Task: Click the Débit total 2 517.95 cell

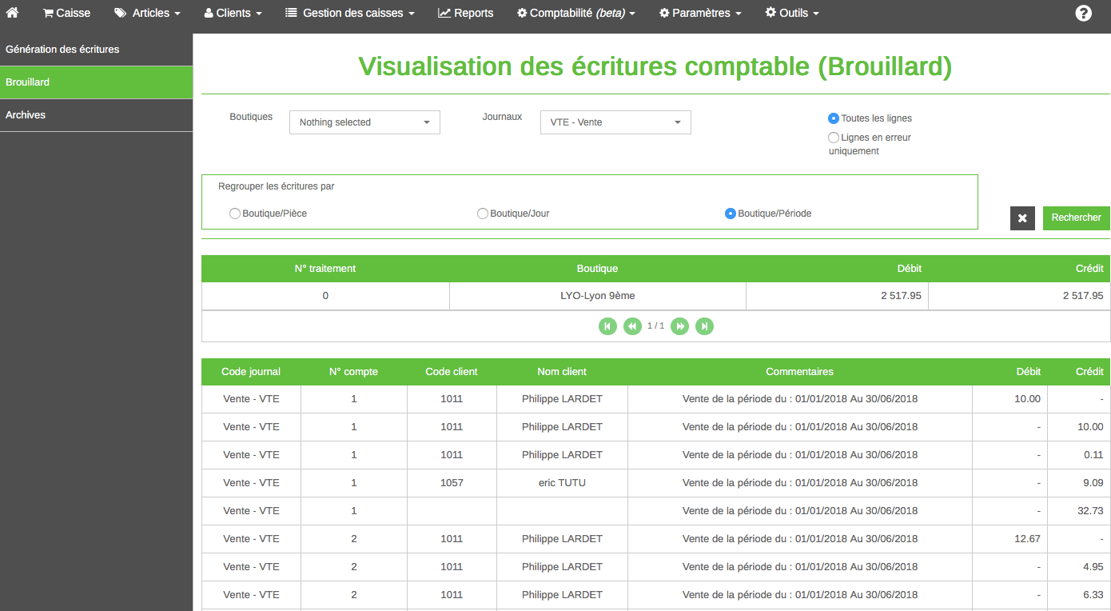Action: pos(837,296)
